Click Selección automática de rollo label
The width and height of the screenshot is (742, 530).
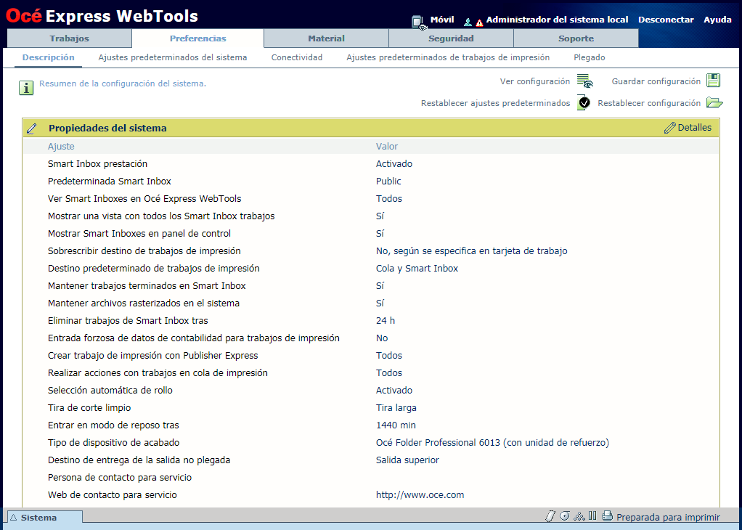110,391
